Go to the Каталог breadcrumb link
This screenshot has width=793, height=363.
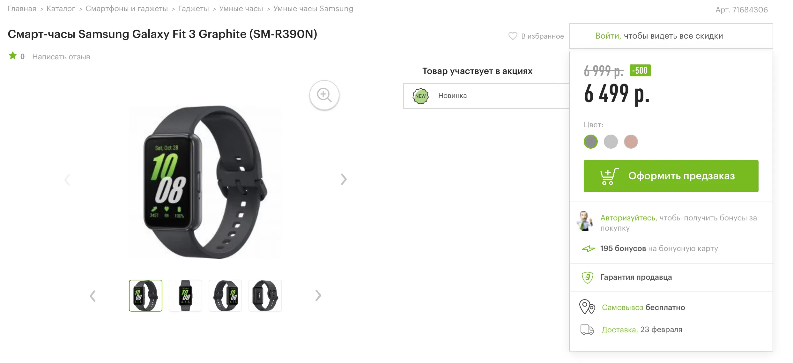61,9
